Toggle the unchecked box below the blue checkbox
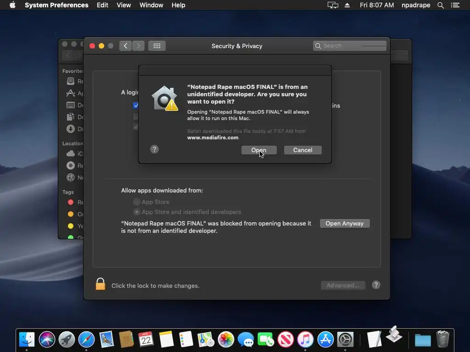Screen dimensions: 470x352 pos(136,116)
